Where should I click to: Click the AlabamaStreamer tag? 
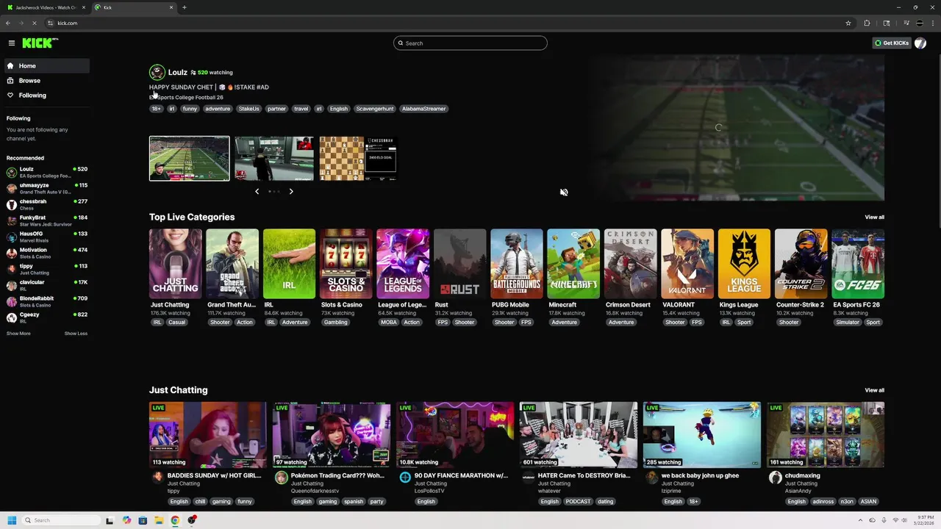click(423, 109)
